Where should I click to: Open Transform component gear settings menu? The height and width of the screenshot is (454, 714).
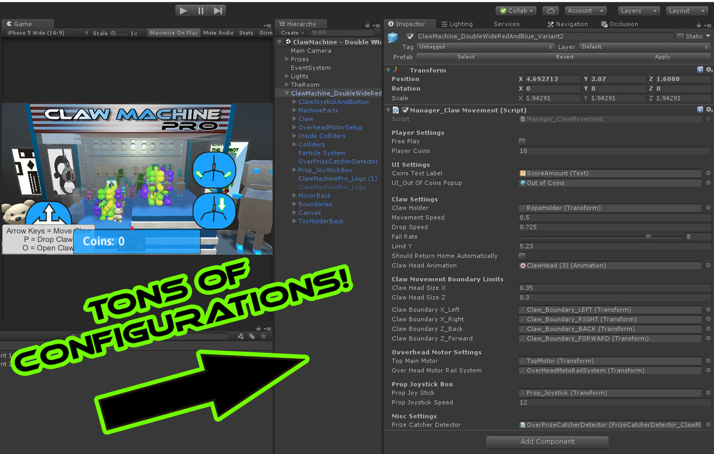click(x=708, y=70)
